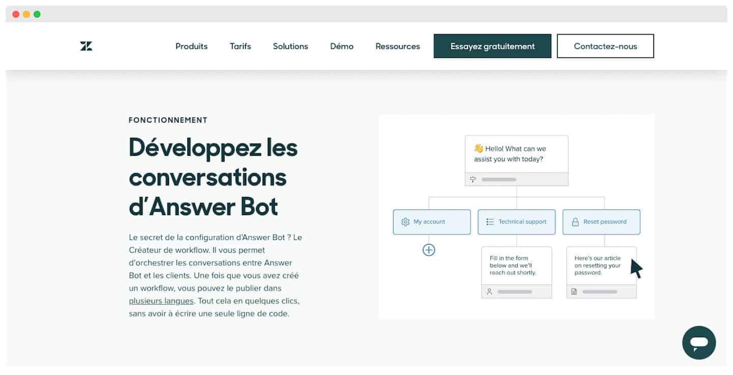Screen dimensions: 733x375
Task: Go to the Démo page
Action: (342, 46)
